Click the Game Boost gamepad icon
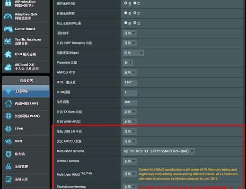The width and height of the screenshot is (246, 189). pyautogui.click(x=8, y=29)
